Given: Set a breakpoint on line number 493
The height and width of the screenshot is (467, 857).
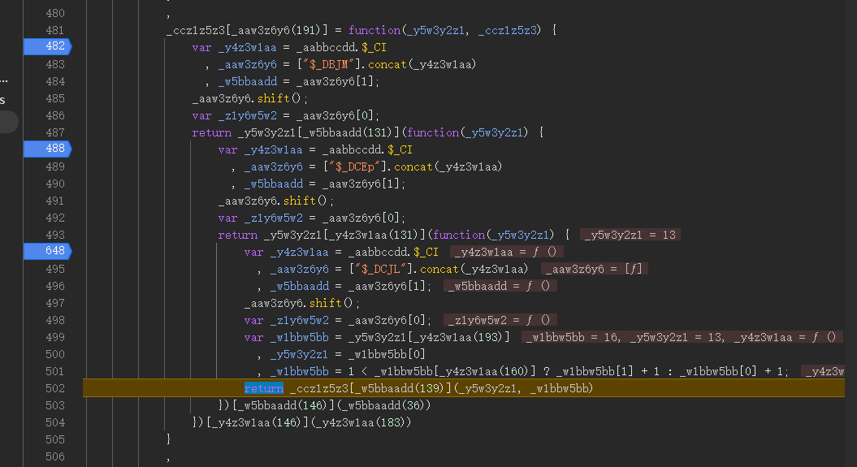Looking at the screenshot, I should pyautogui.click(x=54, y=235).
